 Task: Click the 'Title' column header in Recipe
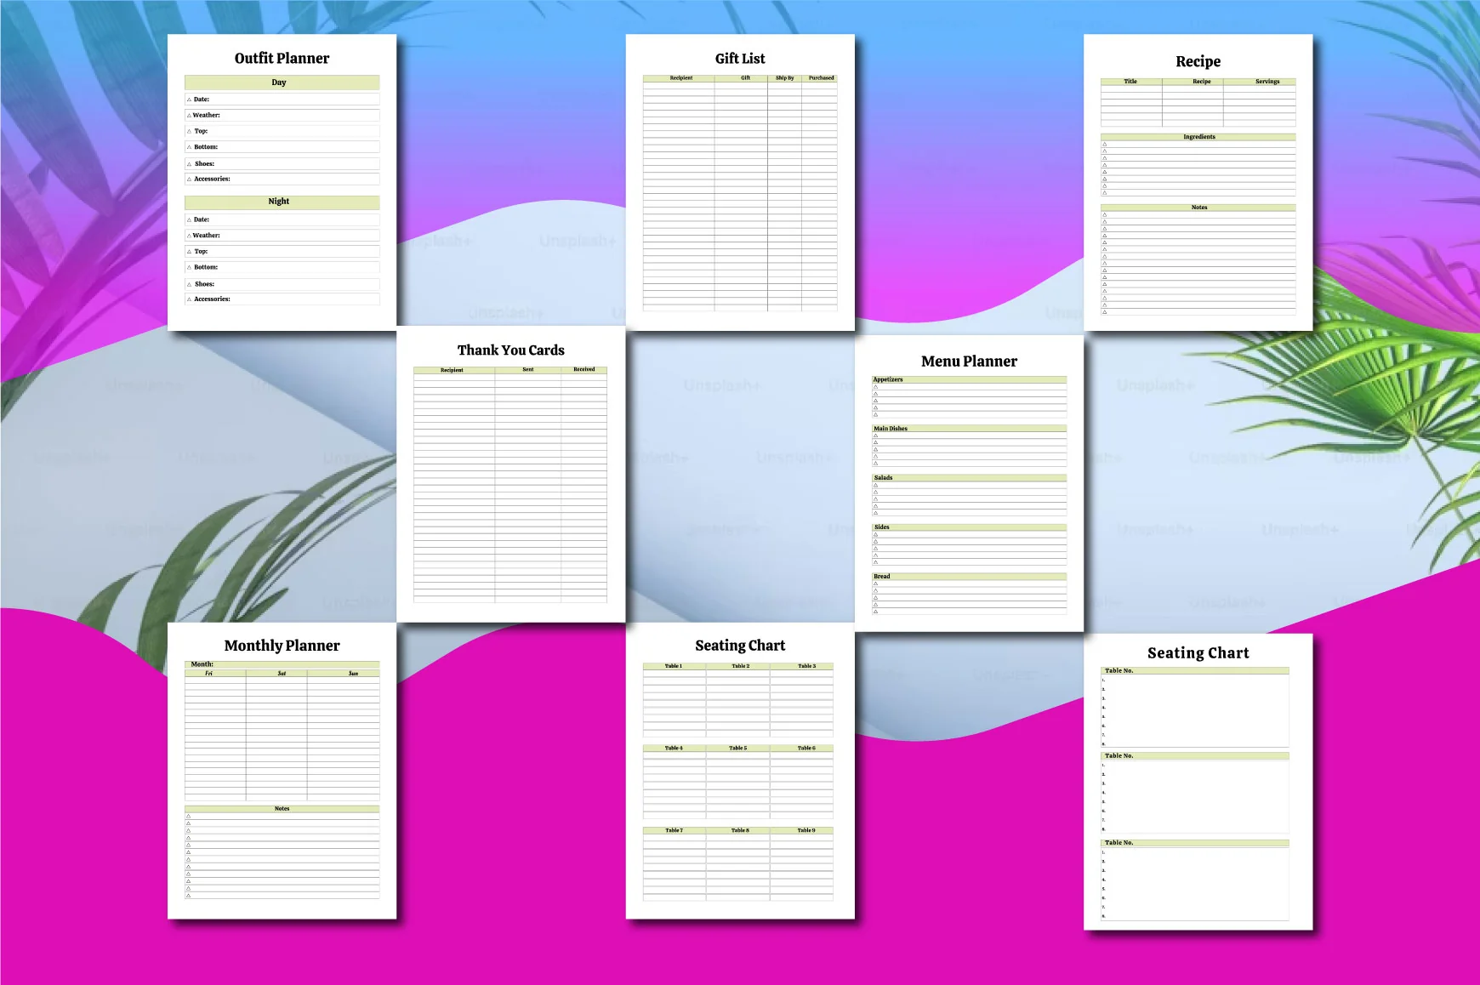coord(1130,82)
